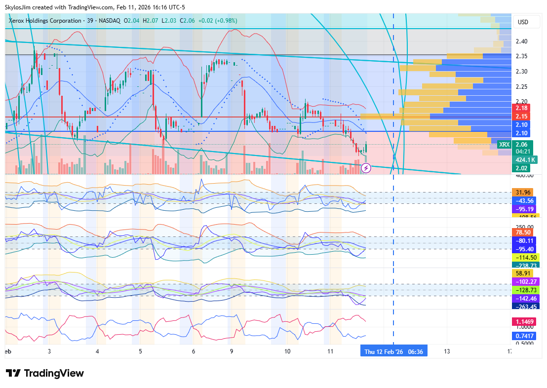Click the Xerox Holdings Corporation symbol title
Screen dimensions: 547x388
(x=45, y=21)
